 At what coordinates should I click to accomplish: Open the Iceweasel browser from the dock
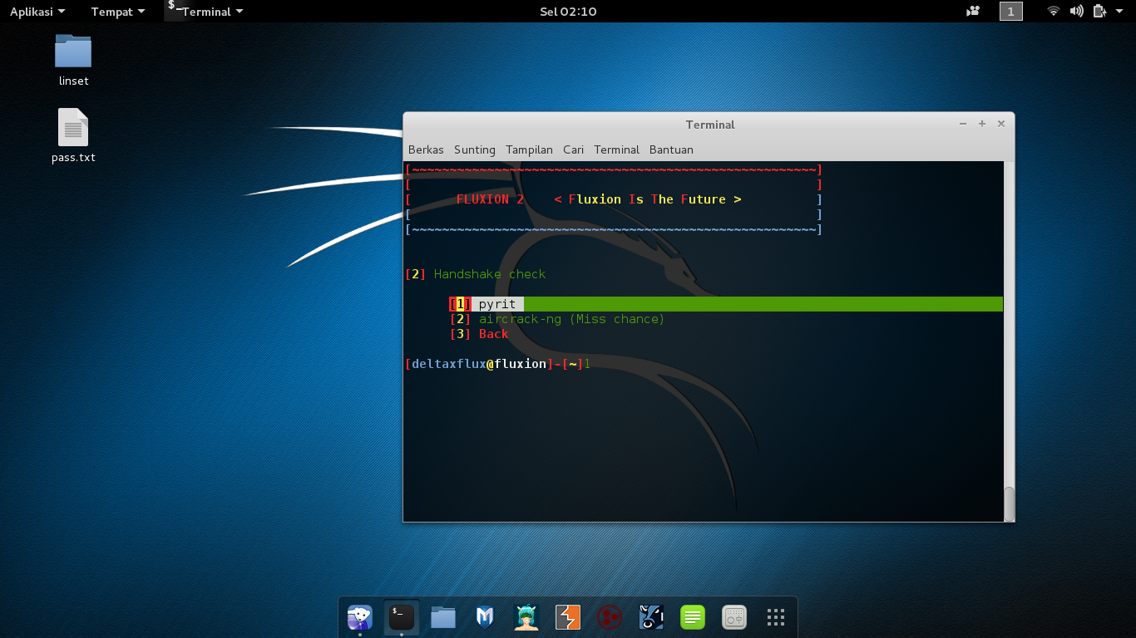360,617
